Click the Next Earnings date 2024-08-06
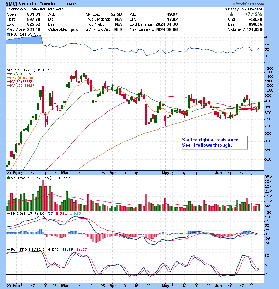The width and height of the screenshot is (279, 289). coord(167,29)
